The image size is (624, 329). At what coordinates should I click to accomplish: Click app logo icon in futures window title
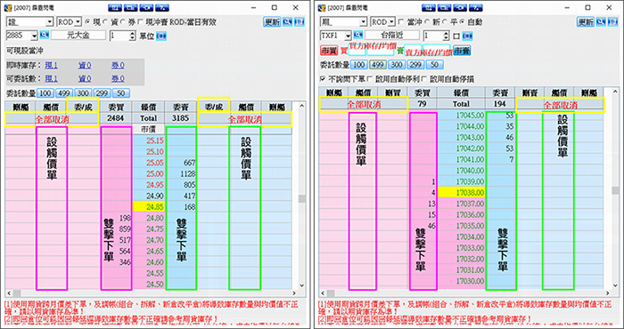pyautogui.click(x=322, y=7)
